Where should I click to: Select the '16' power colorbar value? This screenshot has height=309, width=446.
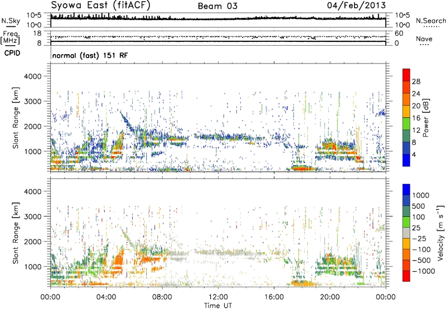point(416,118)
